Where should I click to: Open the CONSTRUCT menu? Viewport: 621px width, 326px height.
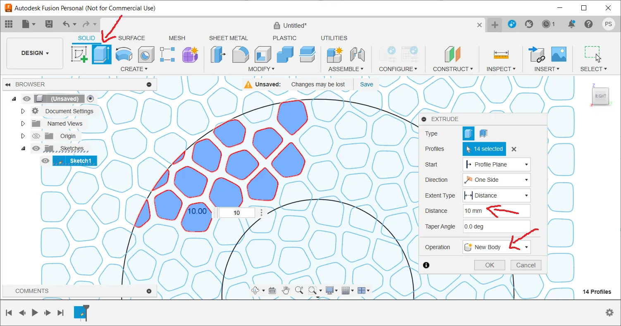453,69
